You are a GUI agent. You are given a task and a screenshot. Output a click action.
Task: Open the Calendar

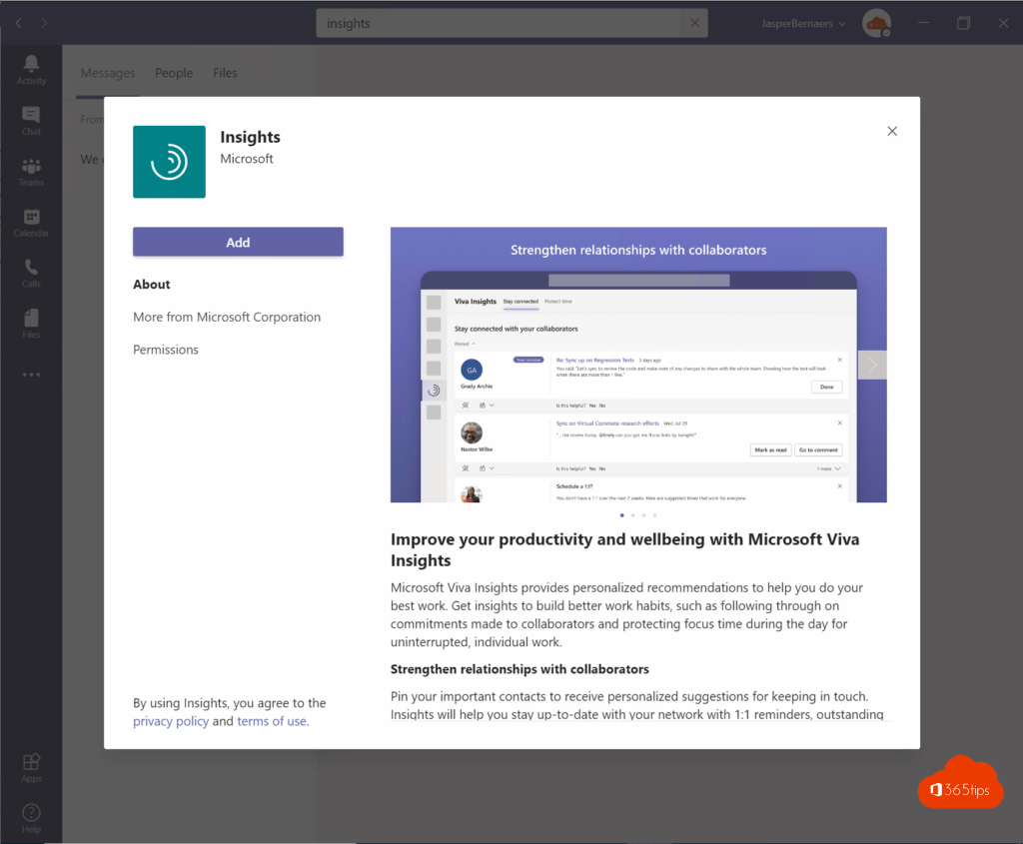tap(30, 222)
